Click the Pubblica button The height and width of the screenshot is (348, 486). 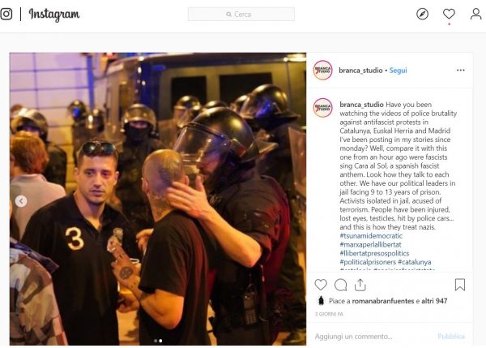(451, 337)
